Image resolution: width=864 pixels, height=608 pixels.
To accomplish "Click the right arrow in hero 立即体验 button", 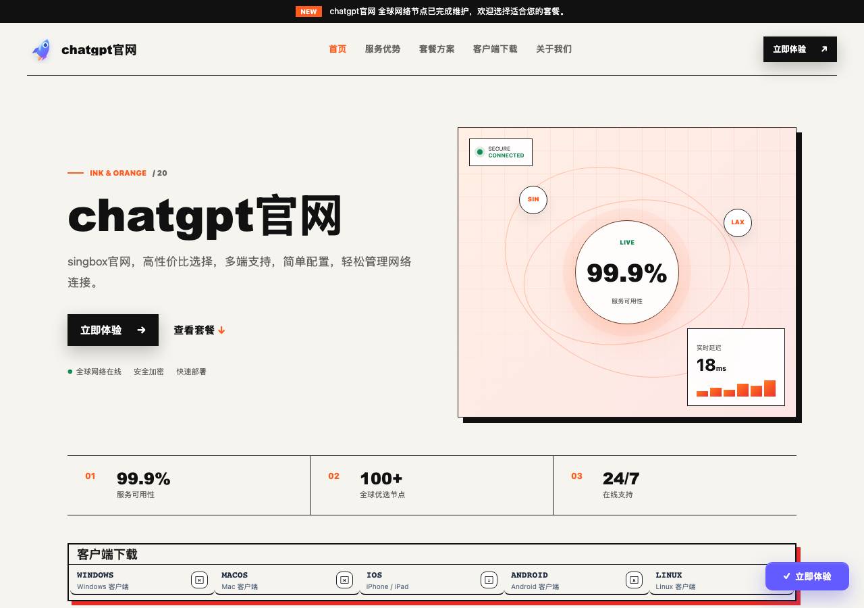I will 141,330.
